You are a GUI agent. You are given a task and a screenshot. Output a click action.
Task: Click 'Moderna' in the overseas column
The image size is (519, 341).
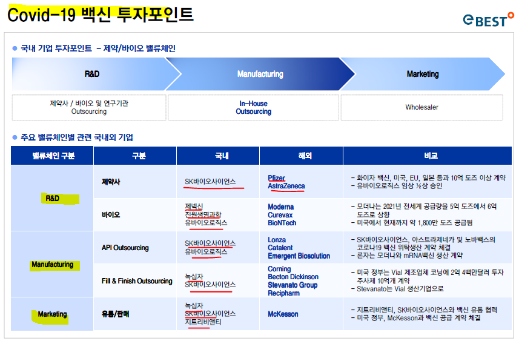coord(280,207)
